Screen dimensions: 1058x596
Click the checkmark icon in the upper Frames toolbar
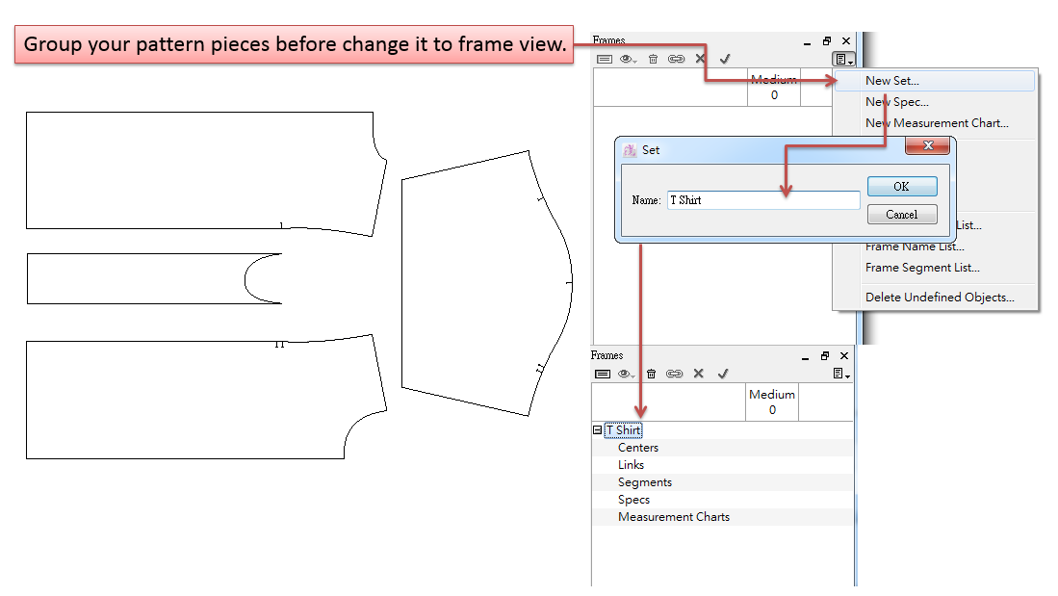click(x=724, y=59)
